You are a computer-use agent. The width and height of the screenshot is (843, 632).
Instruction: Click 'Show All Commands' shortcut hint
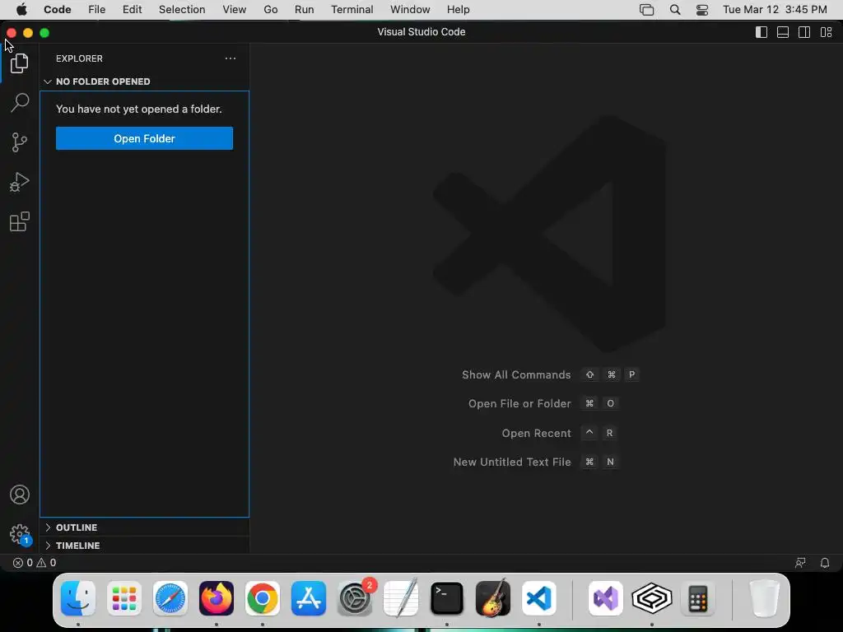coord(516,374)
